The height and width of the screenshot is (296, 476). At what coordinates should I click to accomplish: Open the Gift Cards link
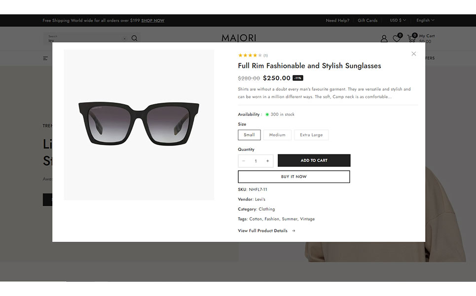coord(367,20)
